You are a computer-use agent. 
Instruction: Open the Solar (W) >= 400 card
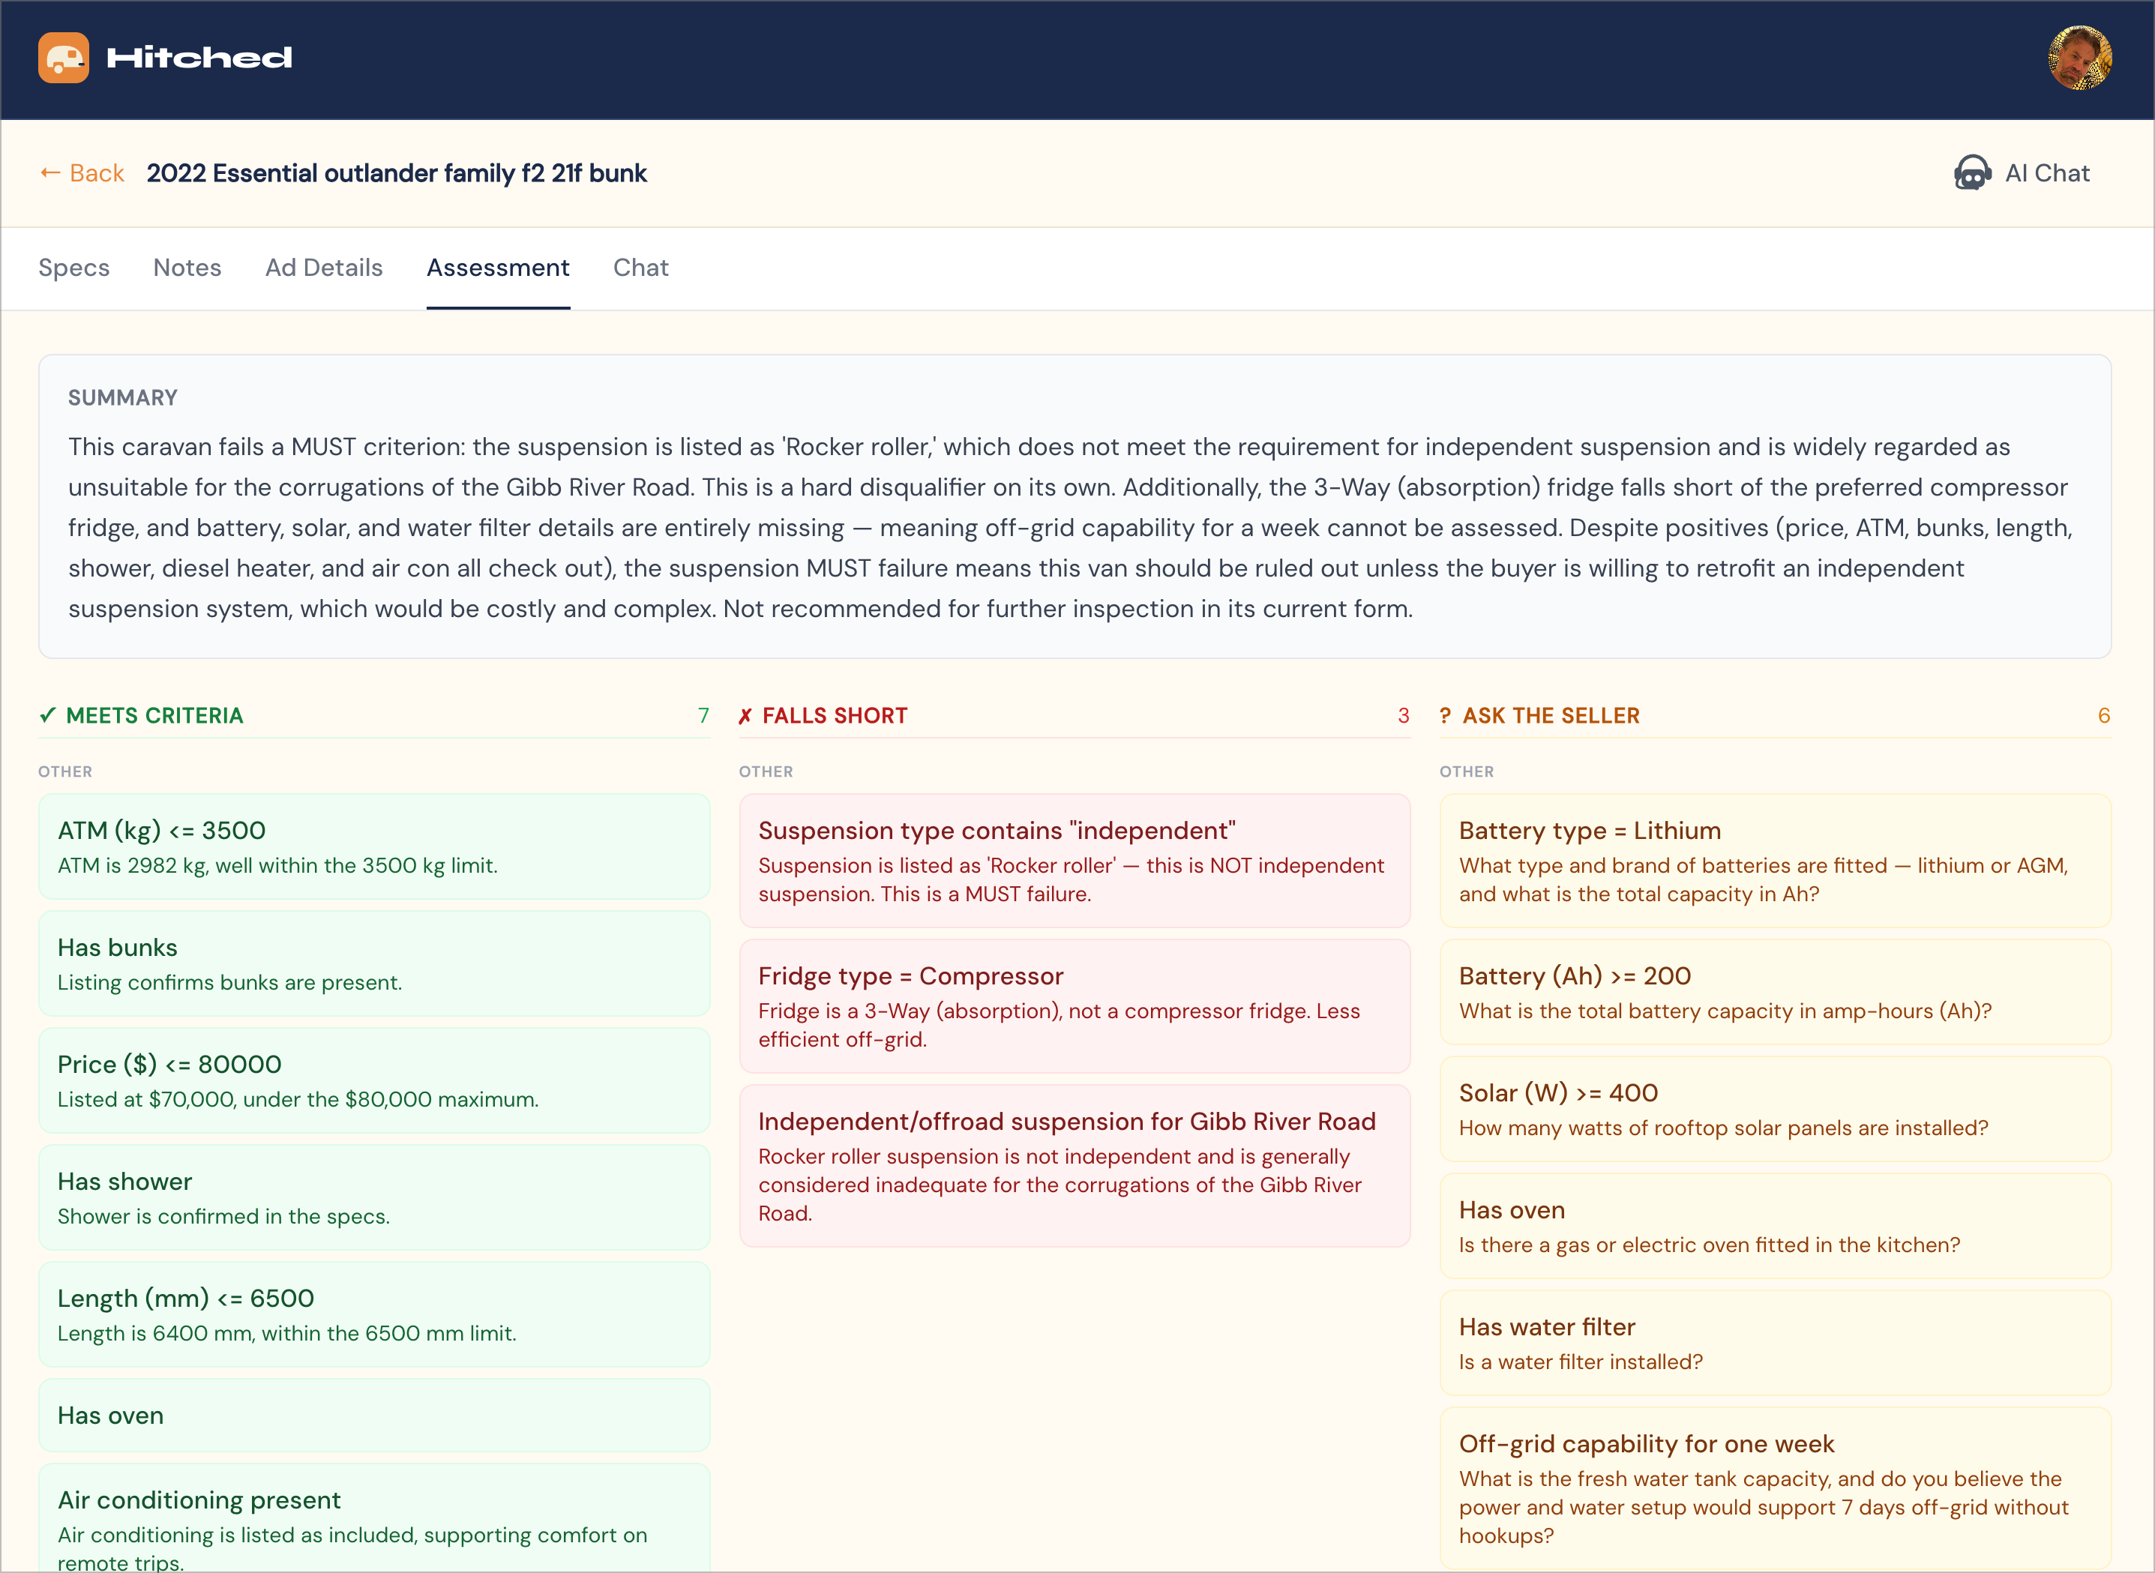[x=1775, y=1110]
